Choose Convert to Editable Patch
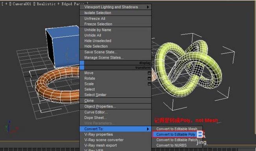 tap(177, 140)
